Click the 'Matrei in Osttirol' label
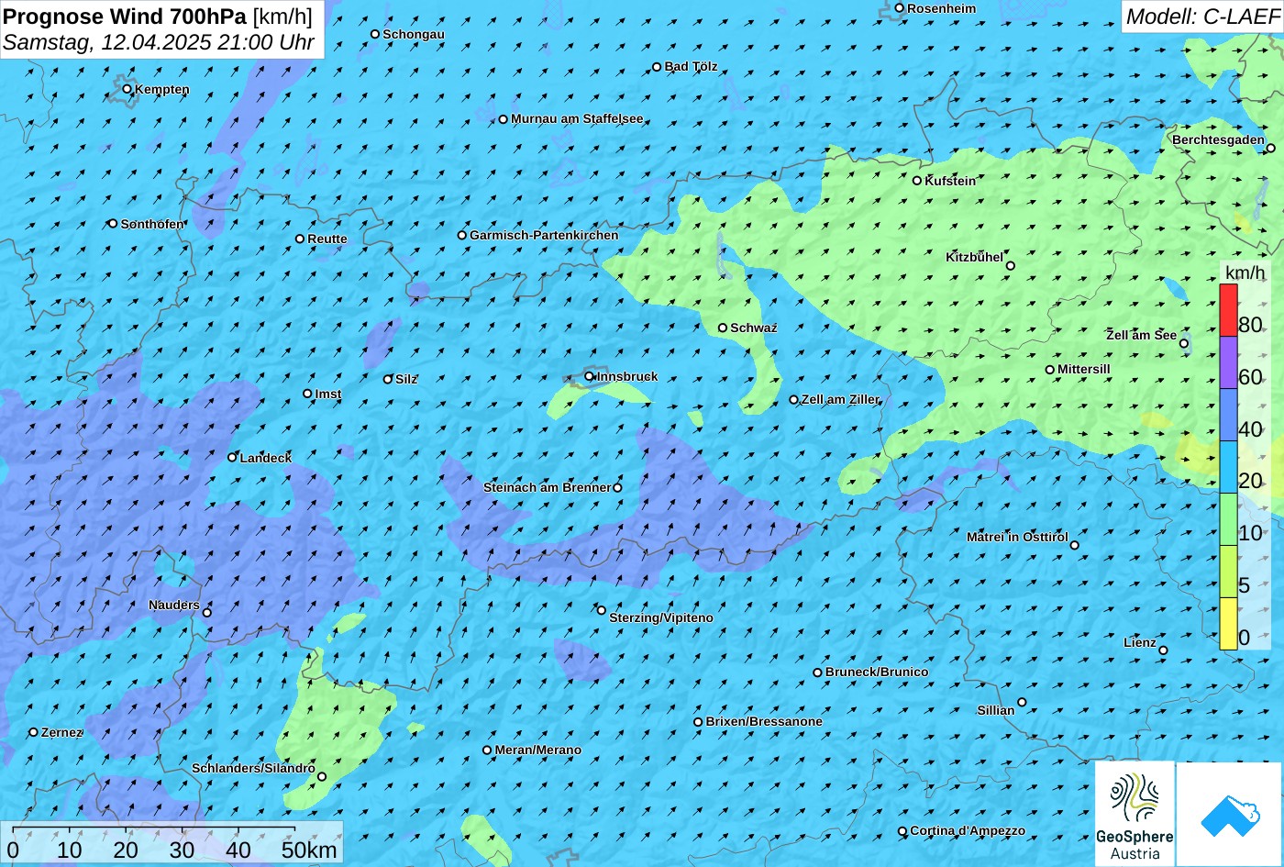 (x=1017, y=537)
